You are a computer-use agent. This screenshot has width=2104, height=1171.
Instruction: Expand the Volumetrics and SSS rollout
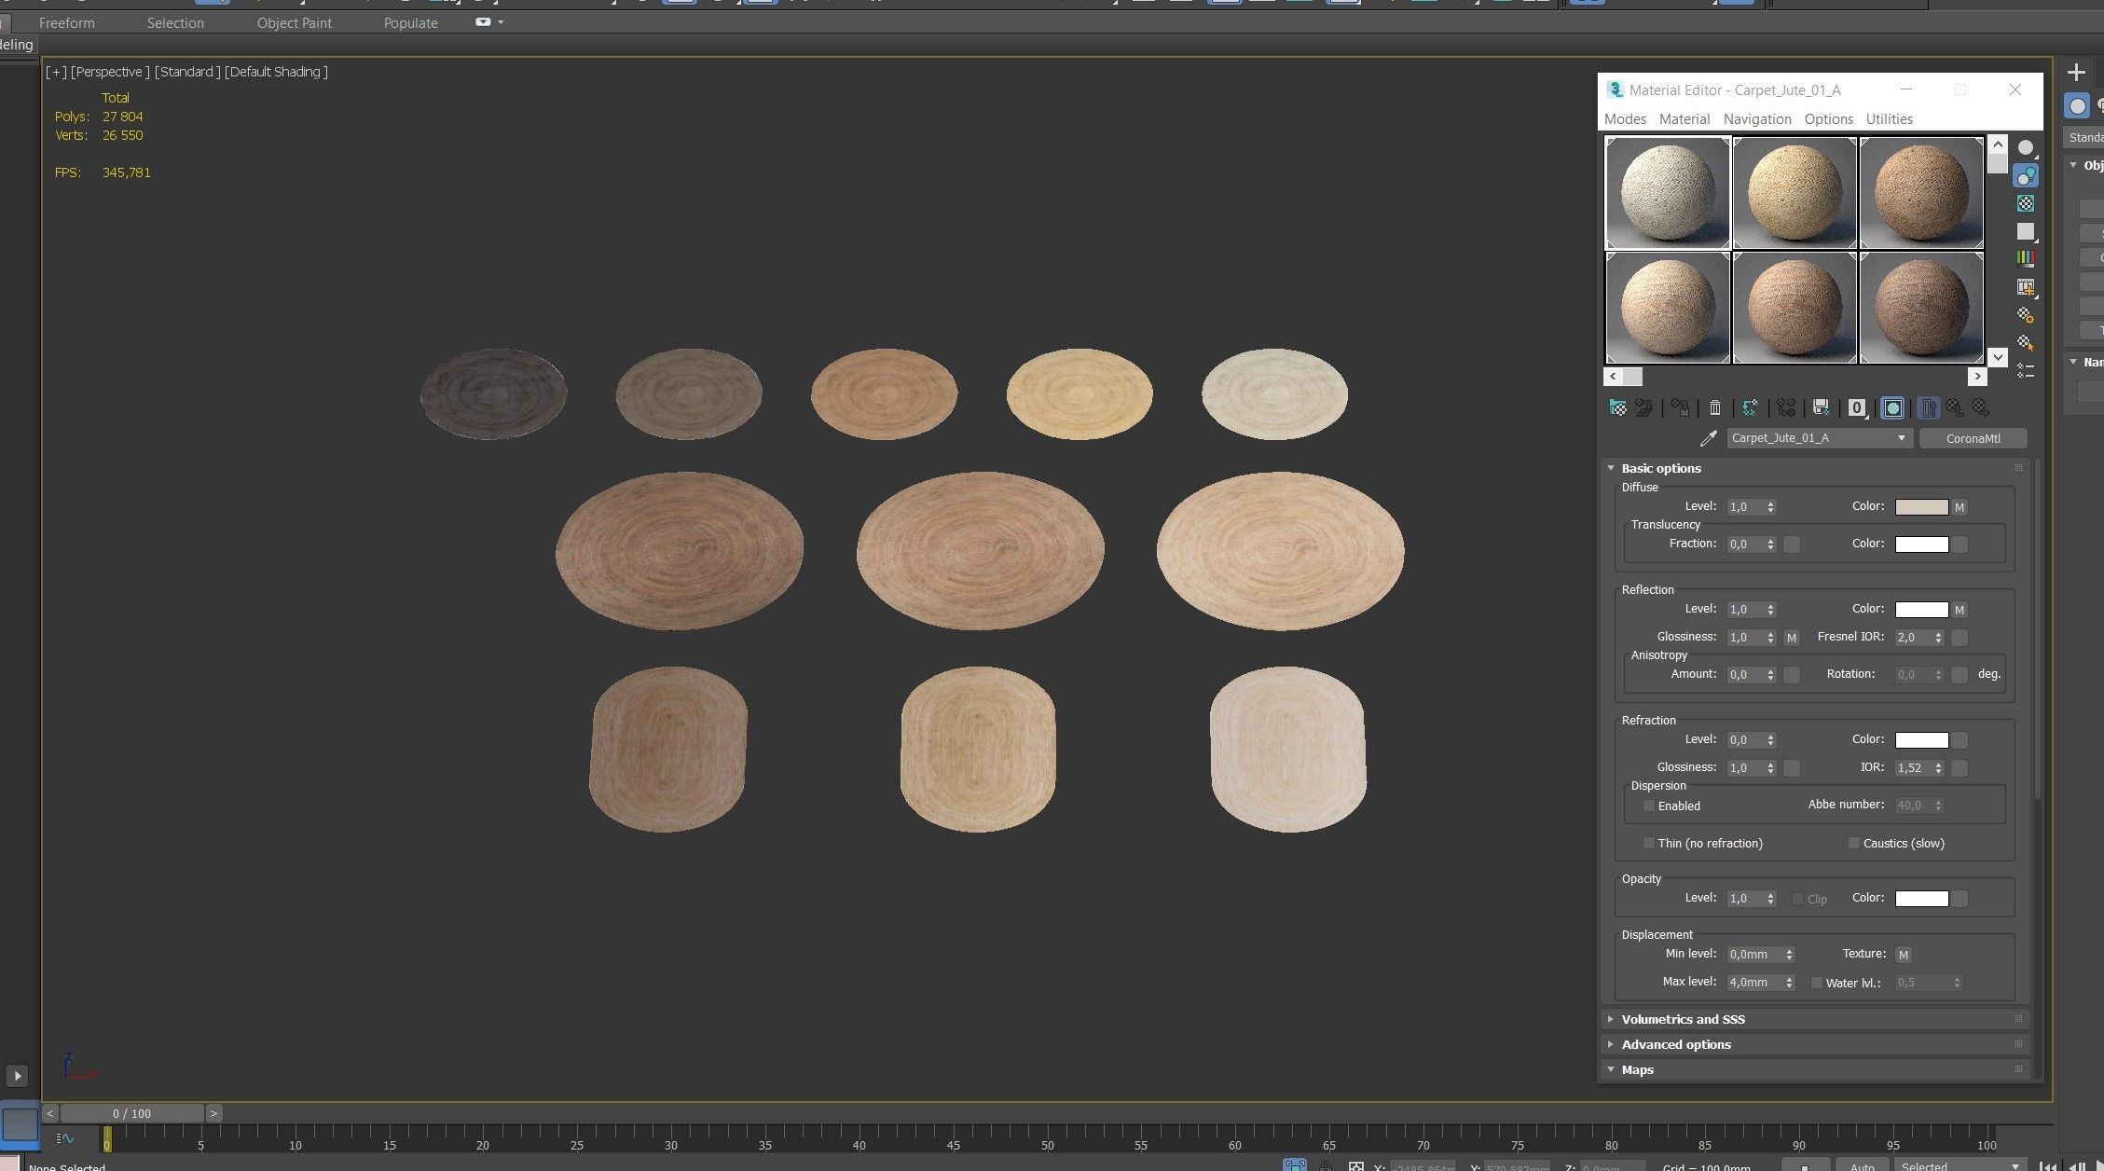pos(1683,1019)
